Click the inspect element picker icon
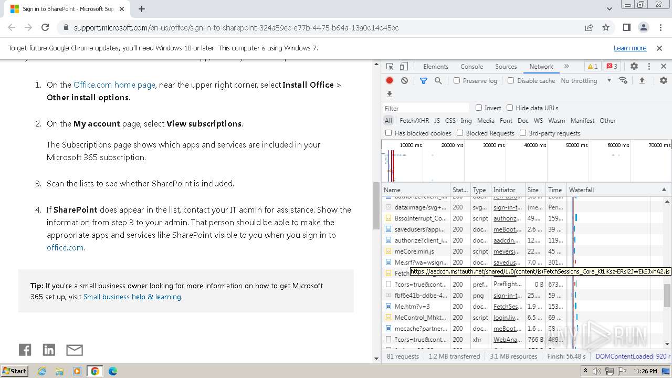This screenshot has height=378, width=672. [x=390, y=67]
